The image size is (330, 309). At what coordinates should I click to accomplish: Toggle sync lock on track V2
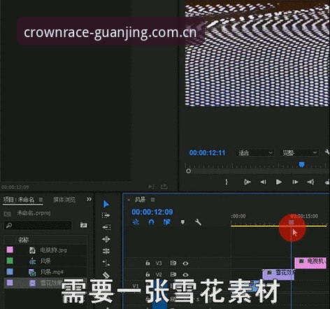[173, 275]
